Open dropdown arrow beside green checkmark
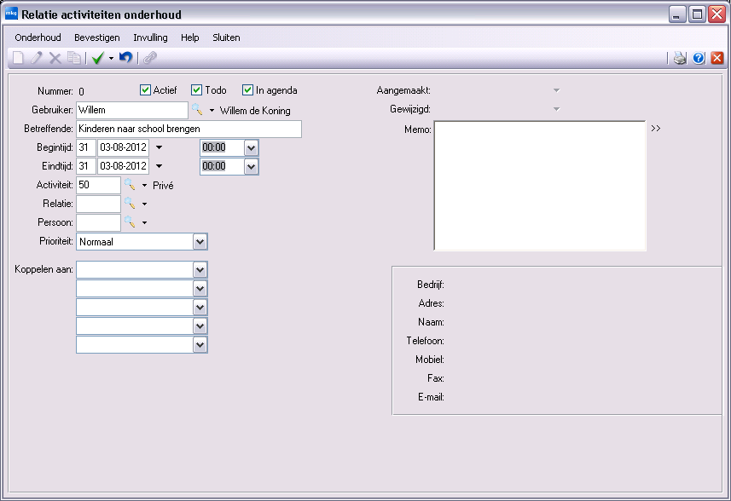731x501 pixels. click(111, 58)
